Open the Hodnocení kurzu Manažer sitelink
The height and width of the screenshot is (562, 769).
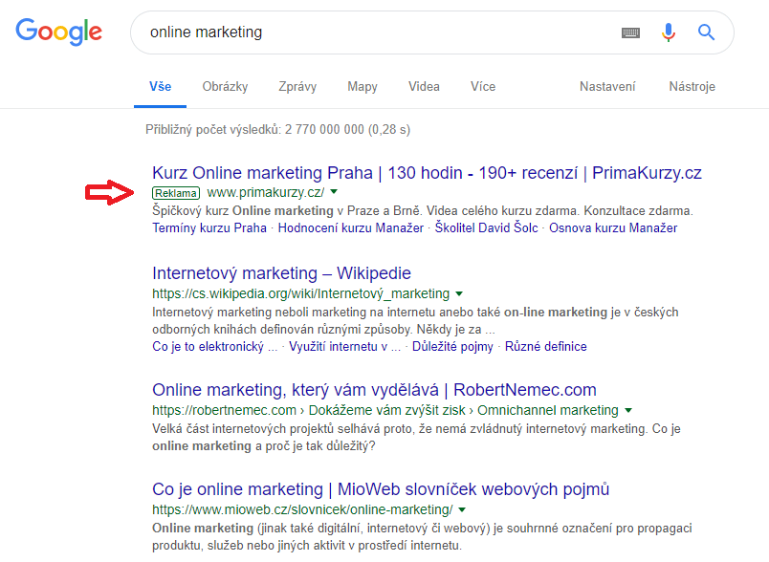(351, 227)
